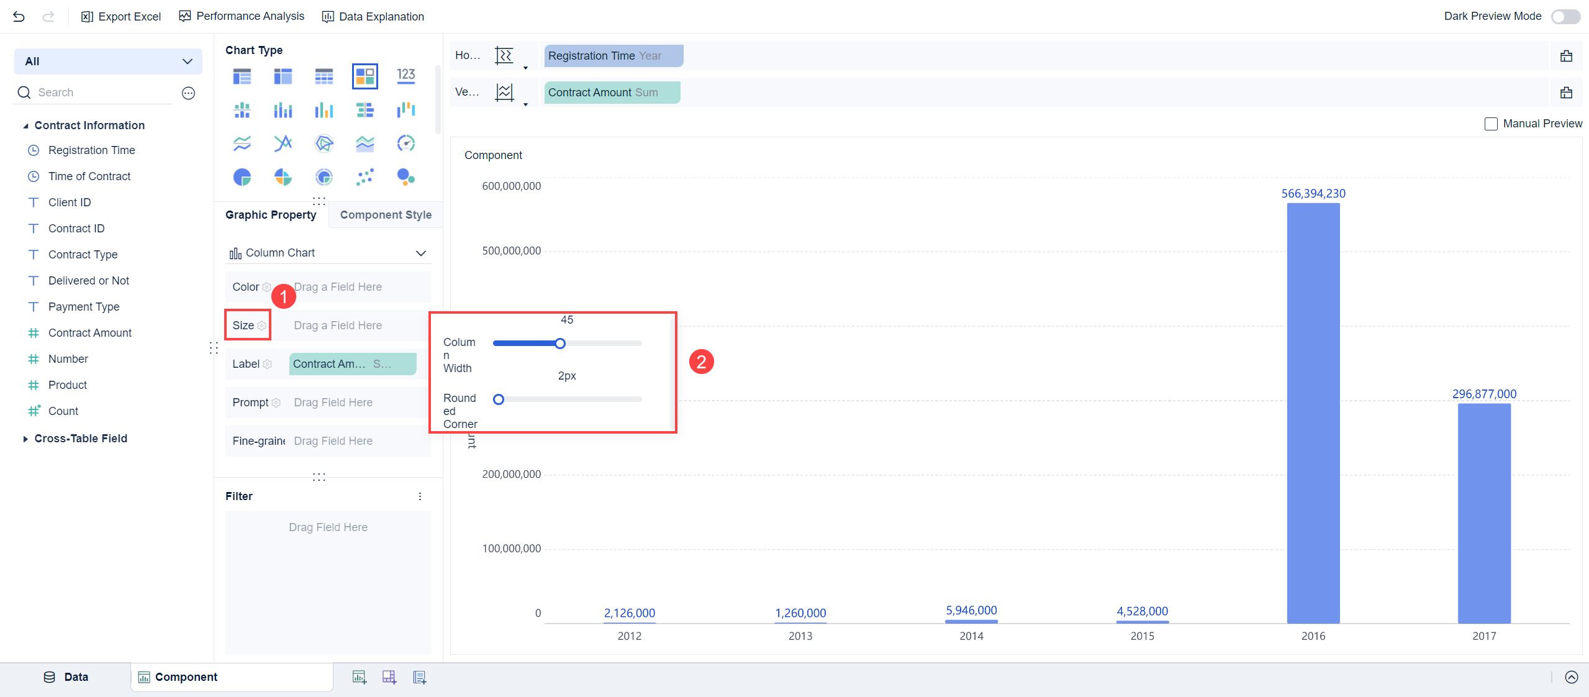Expand the Cross-Table Field group
Screen dimensions: 1589x697
25,439
